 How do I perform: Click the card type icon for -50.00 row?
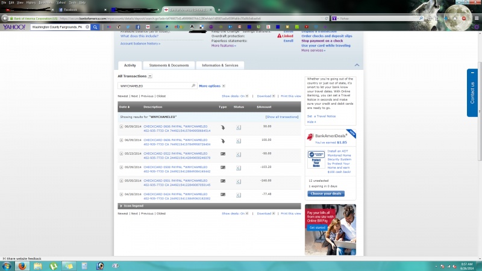point(223,154)
